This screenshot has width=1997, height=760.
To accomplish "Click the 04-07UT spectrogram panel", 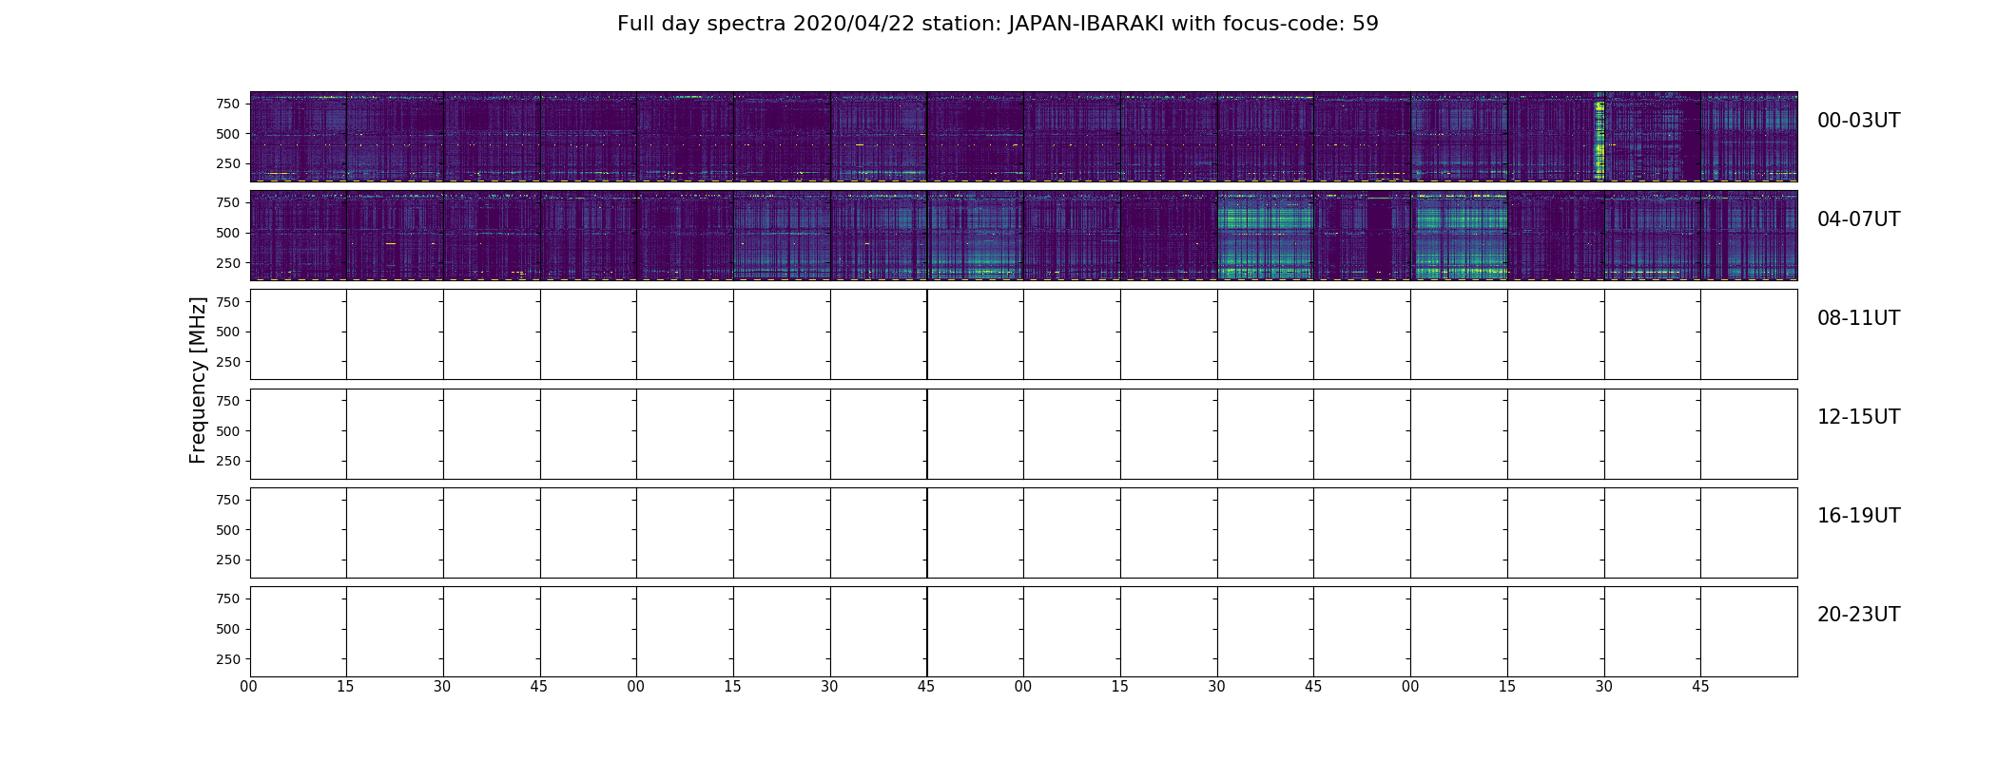I will (1023, 236).
